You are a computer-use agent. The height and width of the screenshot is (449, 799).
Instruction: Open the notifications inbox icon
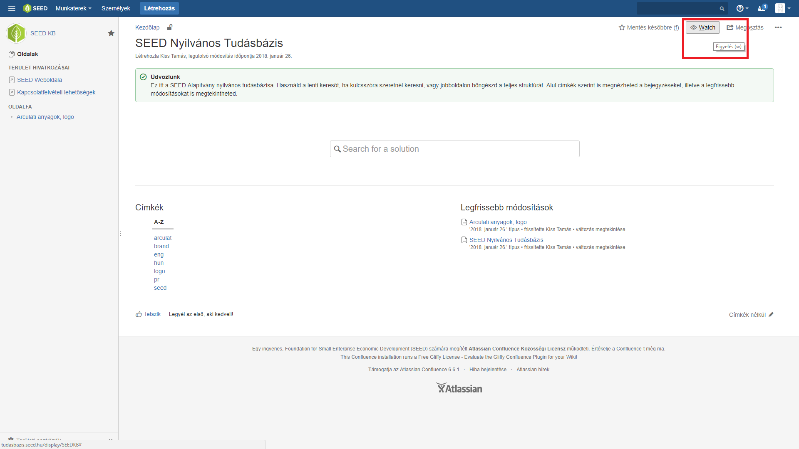(762, 8)
